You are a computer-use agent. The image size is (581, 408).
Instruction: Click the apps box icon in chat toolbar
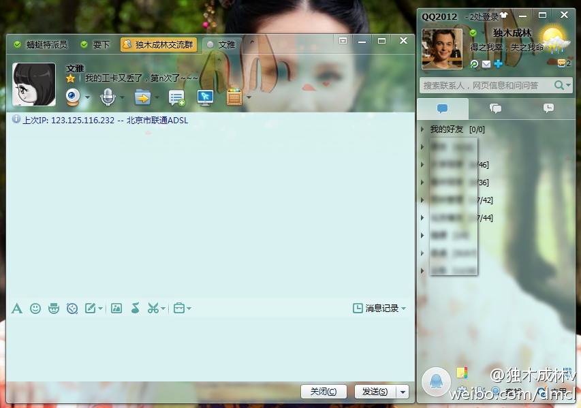[x=234, y=97]
